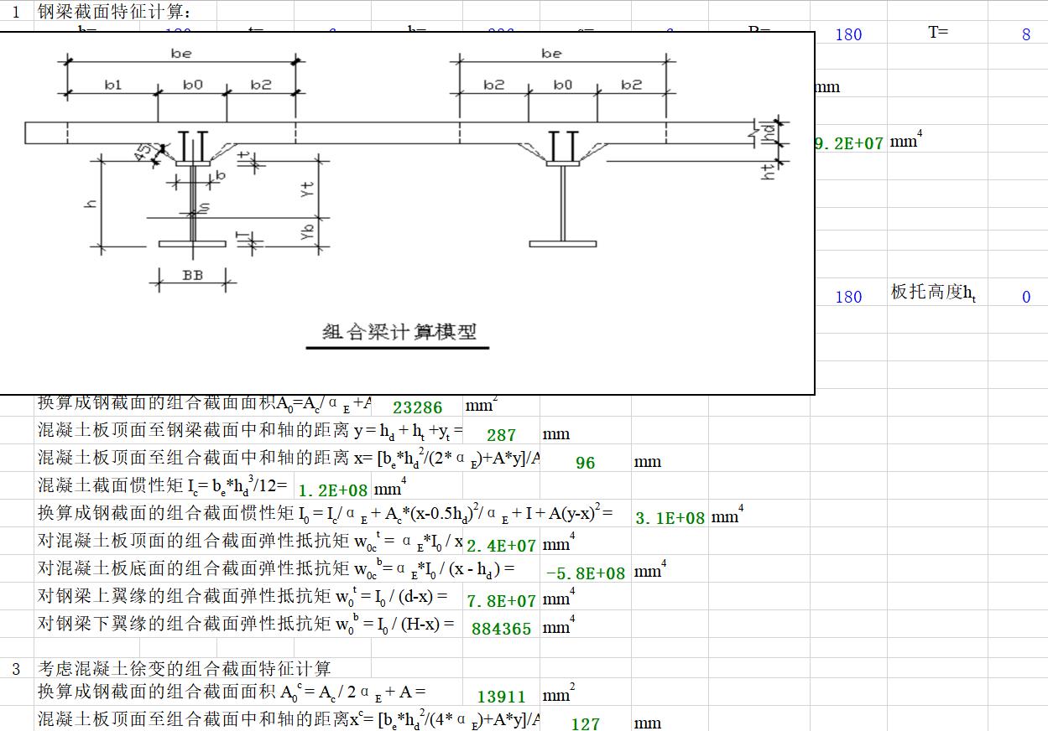Click the label for y = hd + ht + yt
Screen dimensions: 1048x731
pos(250,433)
